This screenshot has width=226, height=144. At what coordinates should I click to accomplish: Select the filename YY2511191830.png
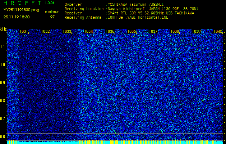pyautogui.click(x=21, y=10)
